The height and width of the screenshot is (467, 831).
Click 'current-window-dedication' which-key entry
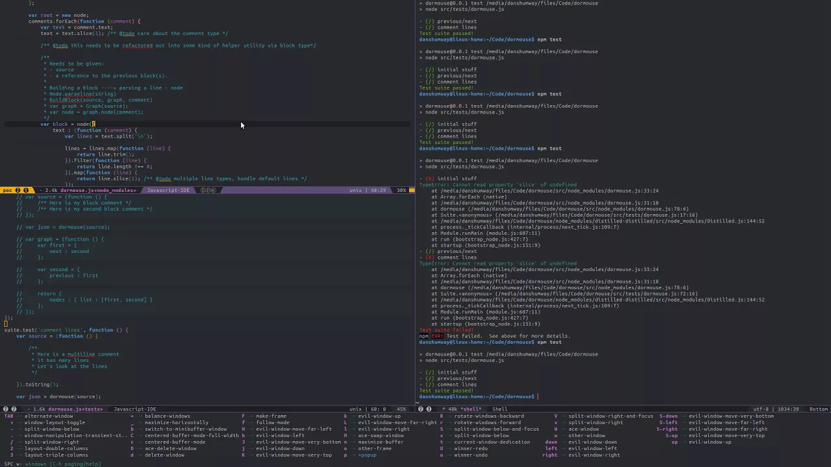point(492,442)
